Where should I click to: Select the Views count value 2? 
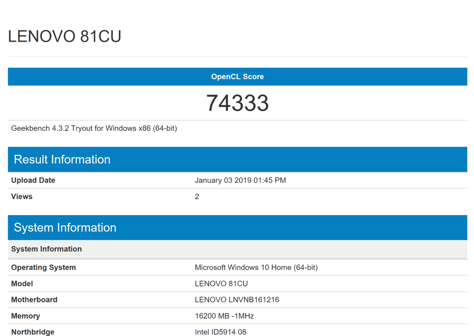tap(197, 197)
